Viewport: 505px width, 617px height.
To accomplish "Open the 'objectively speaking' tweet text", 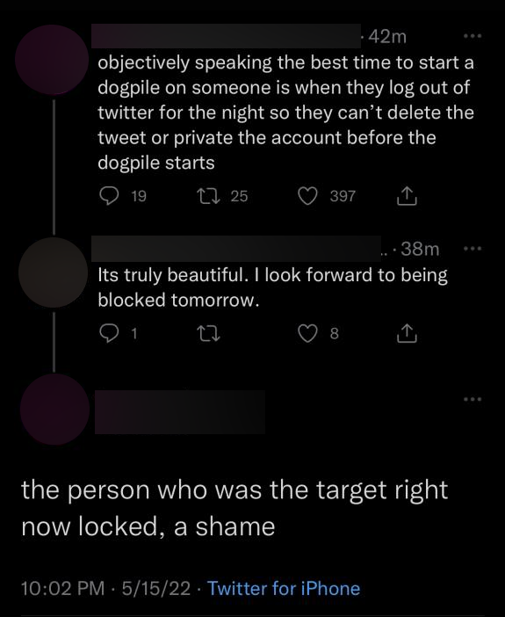I will tap(286, 113).
